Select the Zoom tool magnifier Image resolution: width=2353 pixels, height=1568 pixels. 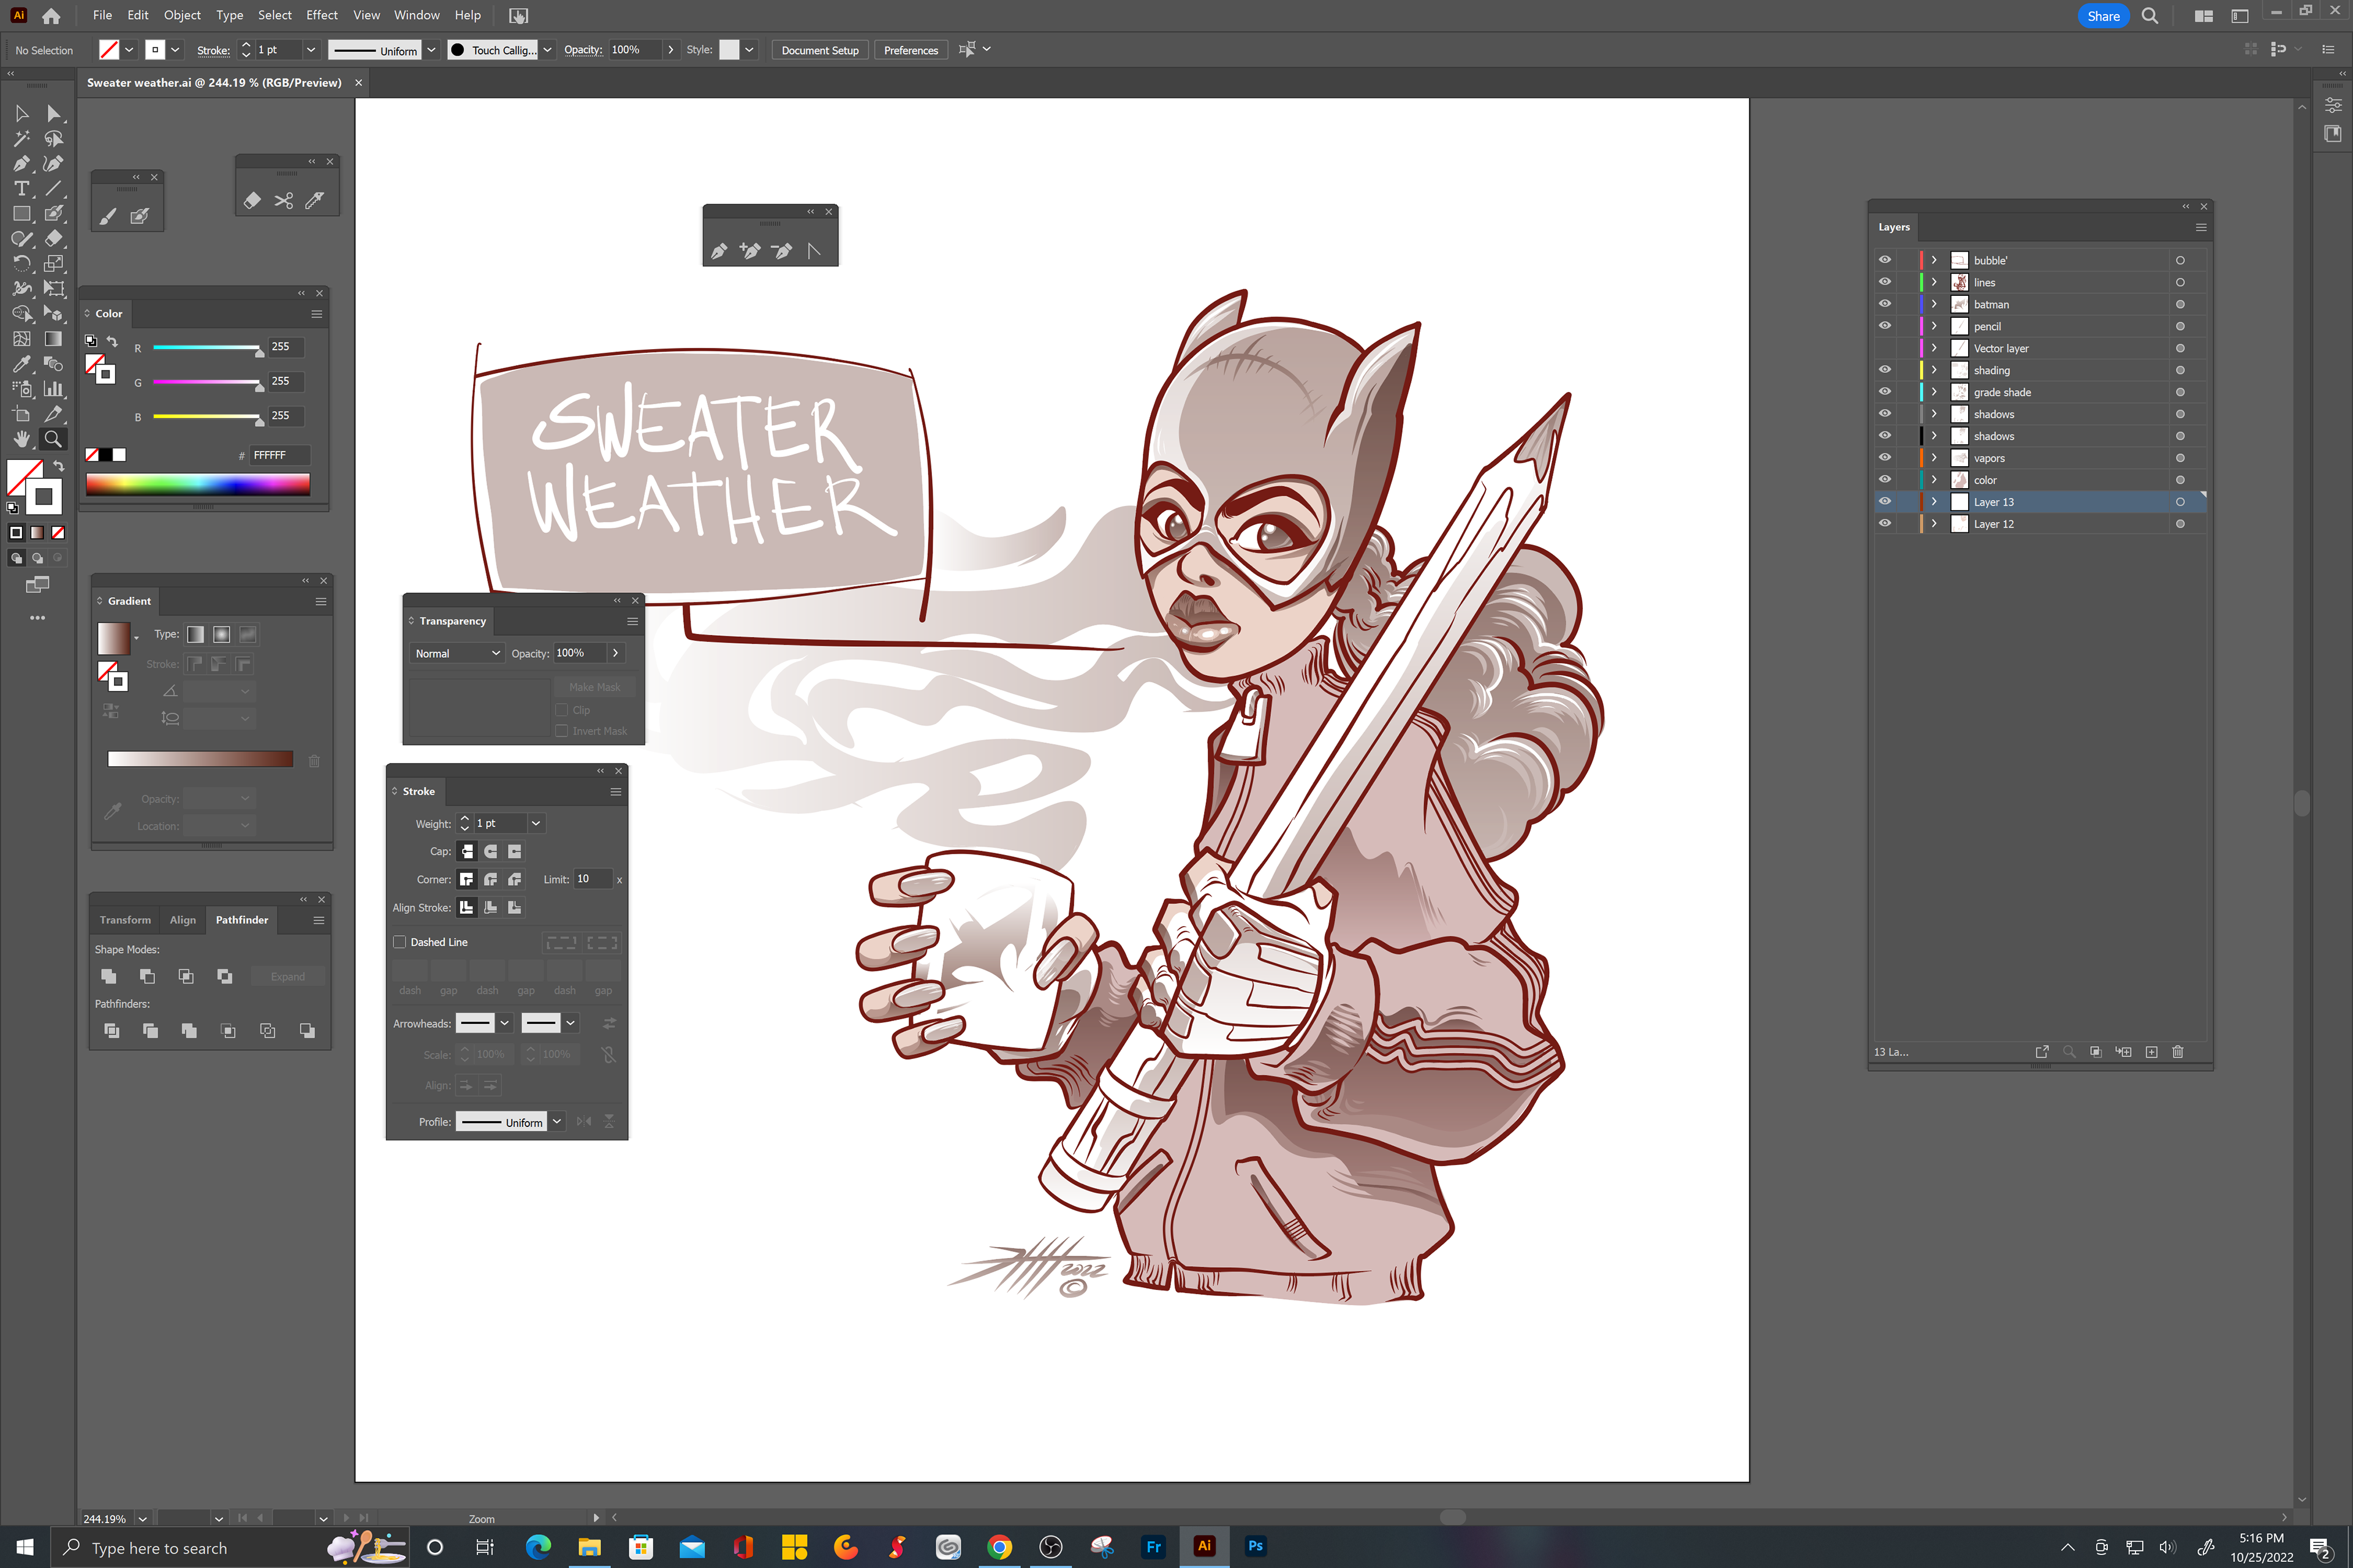(x=53, y=439)
